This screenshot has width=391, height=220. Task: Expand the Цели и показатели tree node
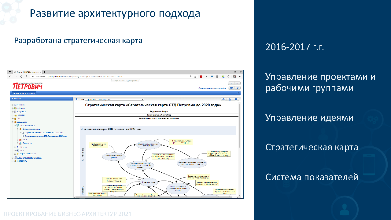point(15,125)
